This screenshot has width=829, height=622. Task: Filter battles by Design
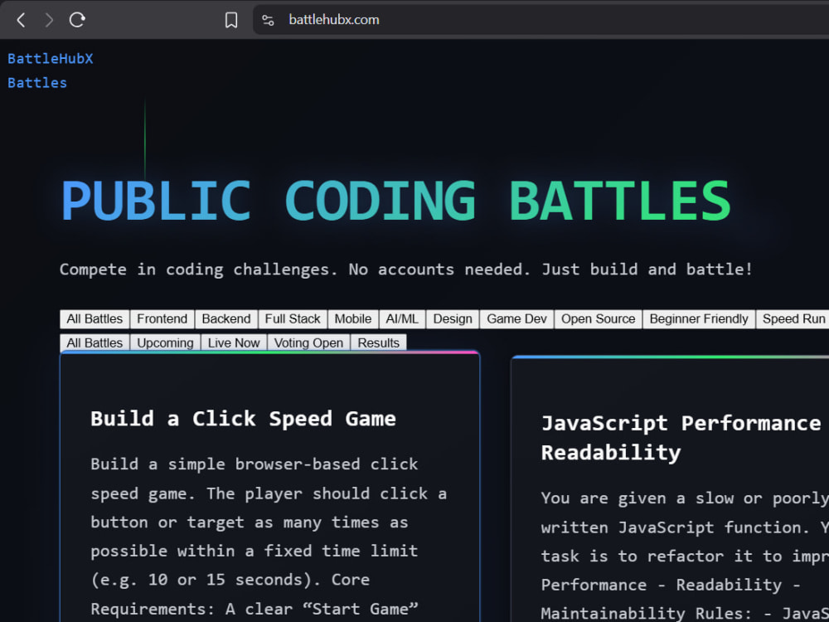point(453,319)
